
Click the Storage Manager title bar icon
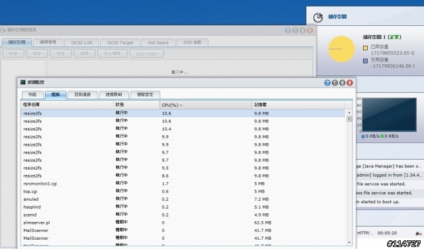click(3, 30)
